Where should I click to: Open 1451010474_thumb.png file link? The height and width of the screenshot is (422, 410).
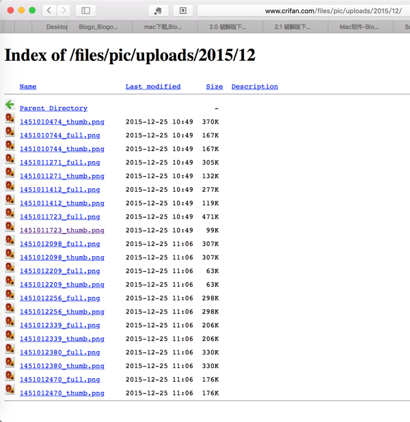tap(62, 122)
